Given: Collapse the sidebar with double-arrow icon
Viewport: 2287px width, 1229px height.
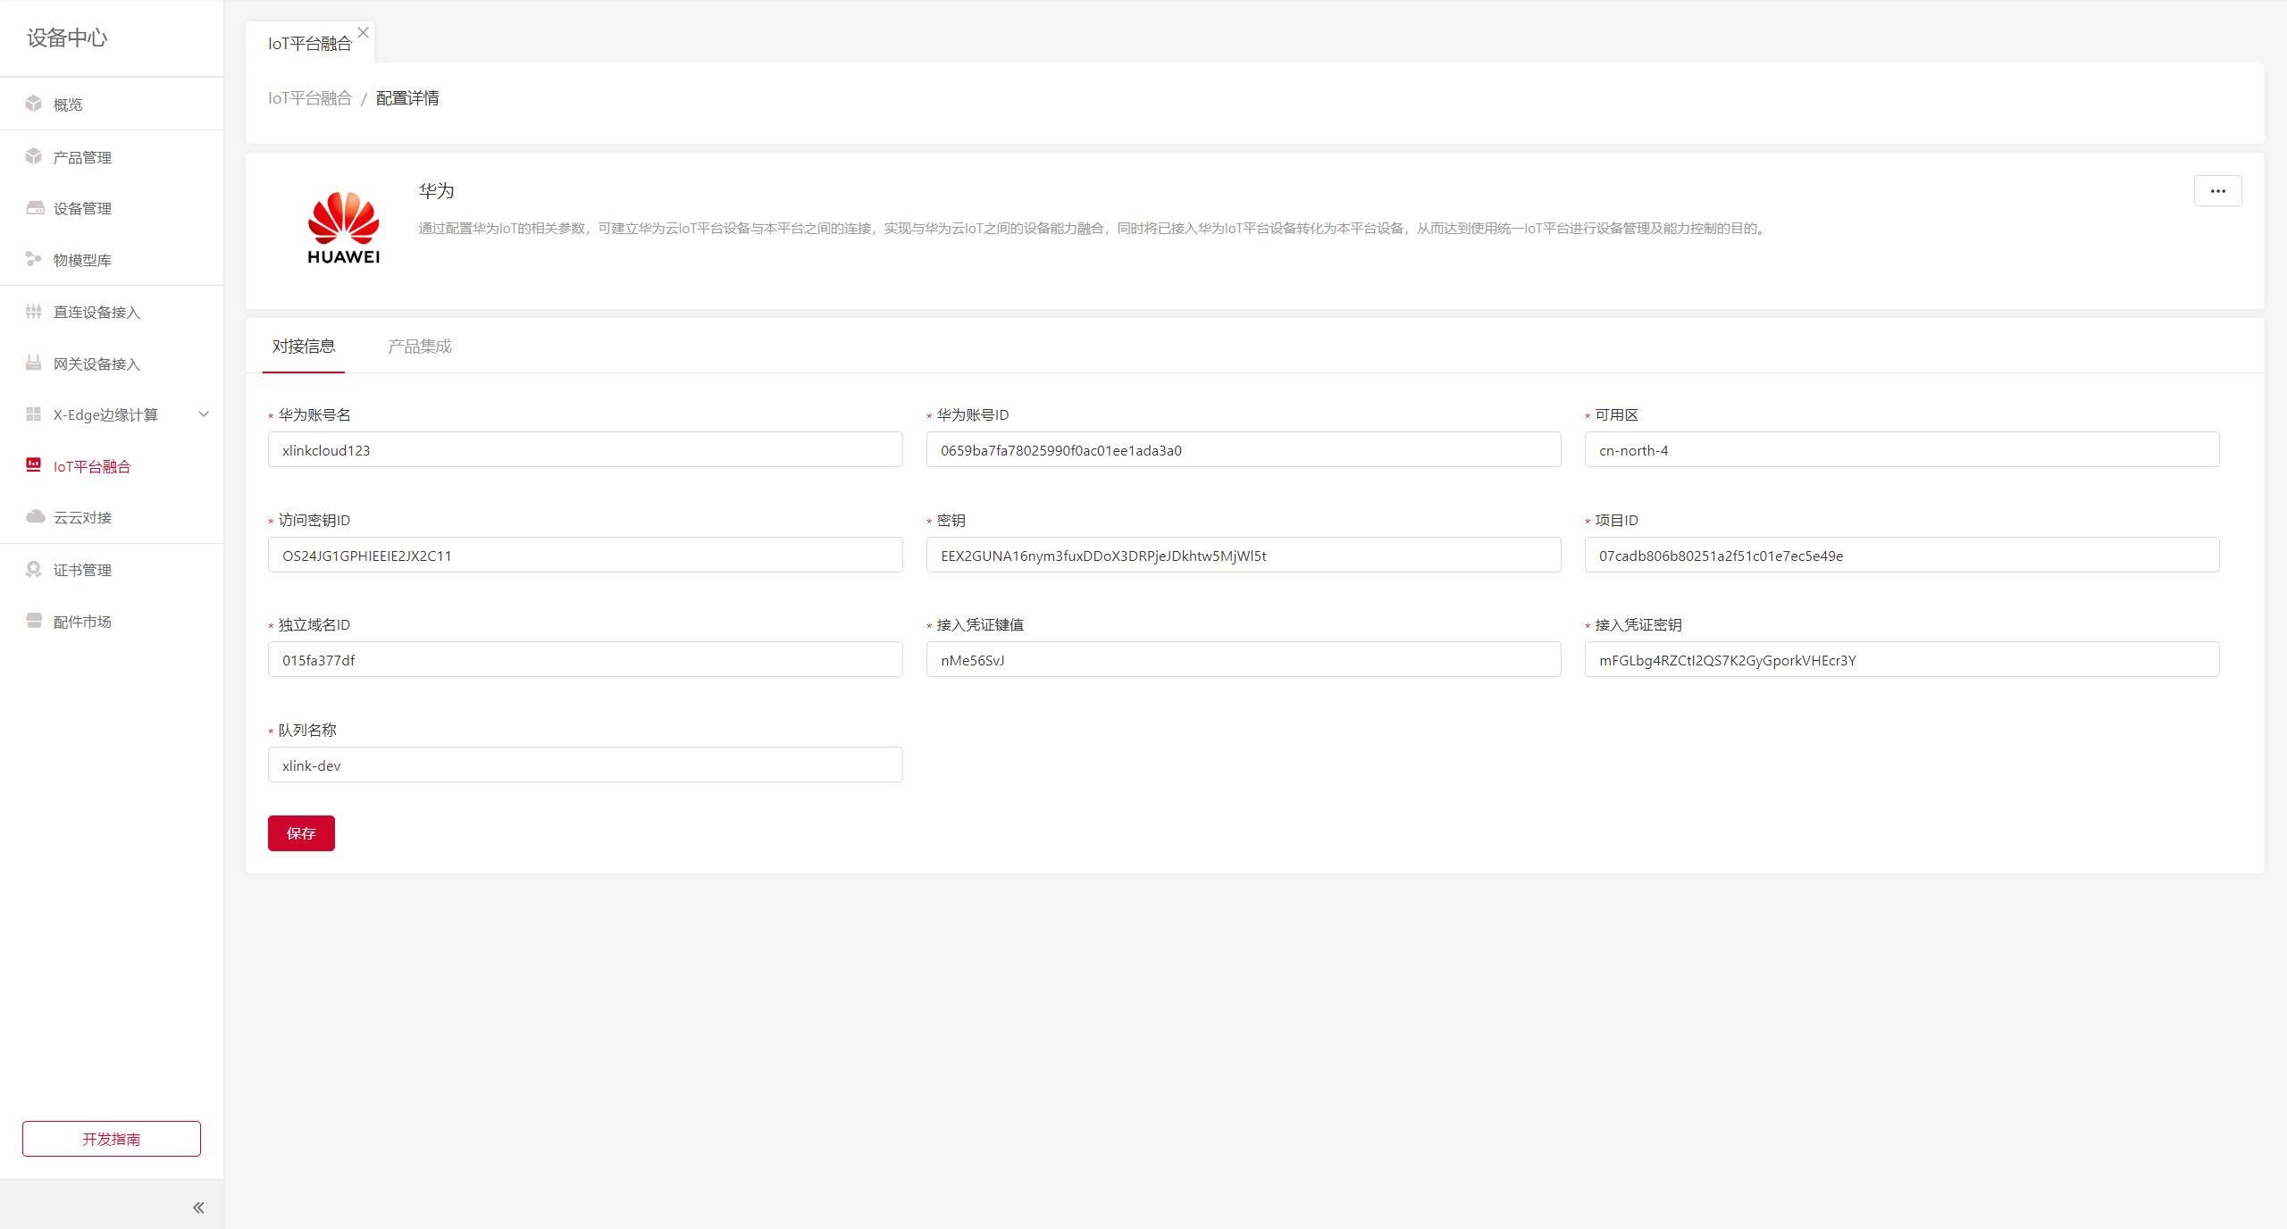Looking at the screenshot, I should click(198, 1208).
